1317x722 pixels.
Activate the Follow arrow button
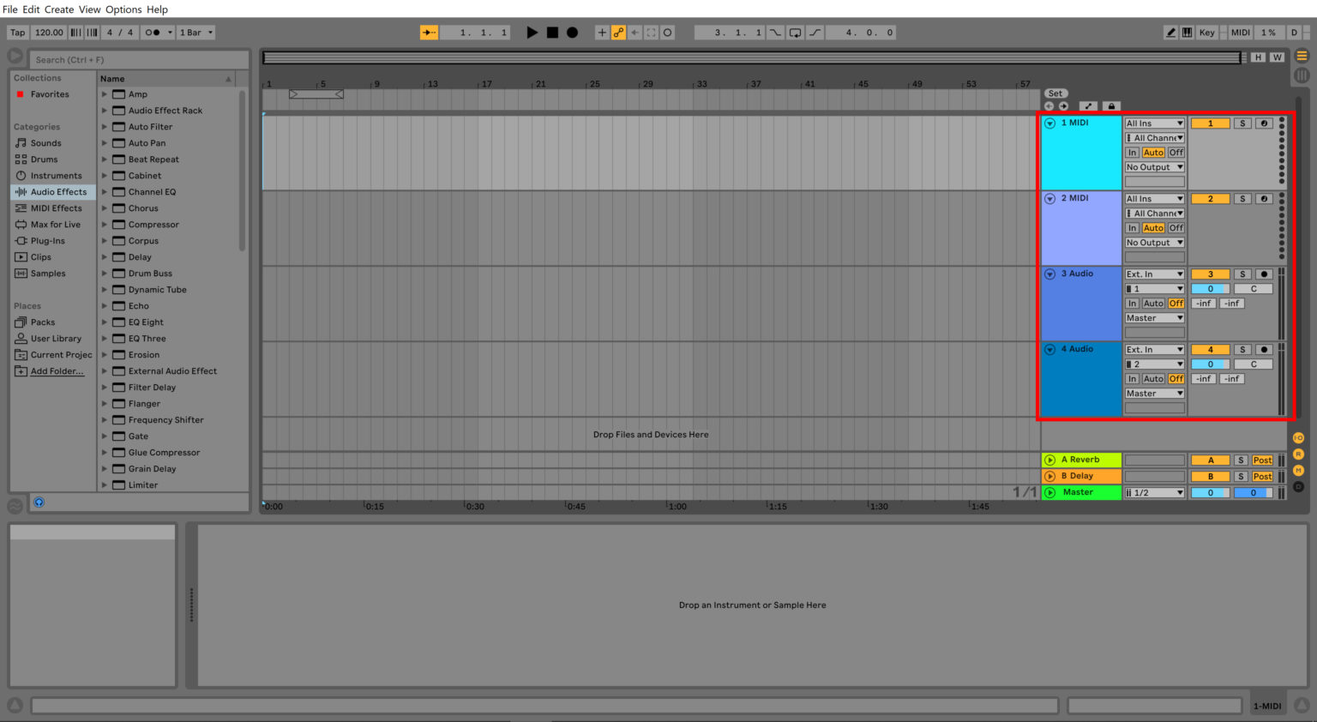636,32
